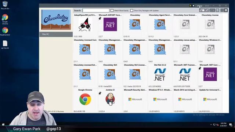Click the Windows RT 8.1 package title
This screenshot has height=132, width=235.
click(160, 90)
